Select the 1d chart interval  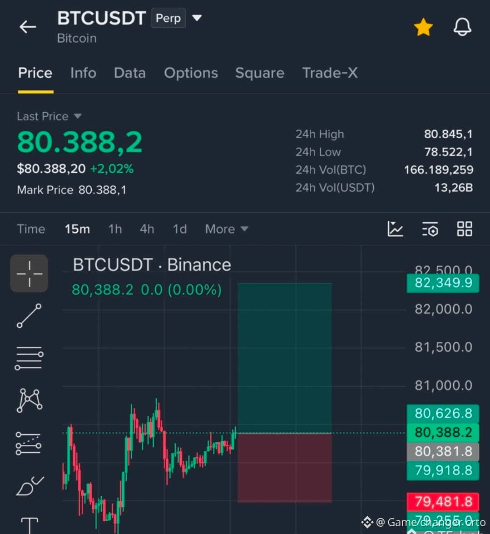180,229
